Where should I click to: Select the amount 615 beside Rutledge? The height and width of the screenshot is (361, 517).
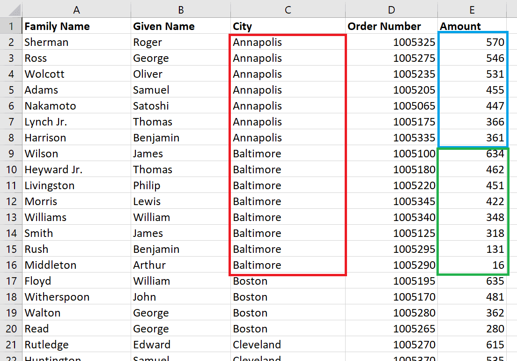point(472,345)
